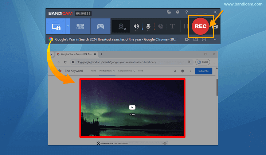The height and width of the screenshot is (155, 266).
Task: Open Chrome tab search dropdown
Action: pyautogui.click(x=51, y=54)
